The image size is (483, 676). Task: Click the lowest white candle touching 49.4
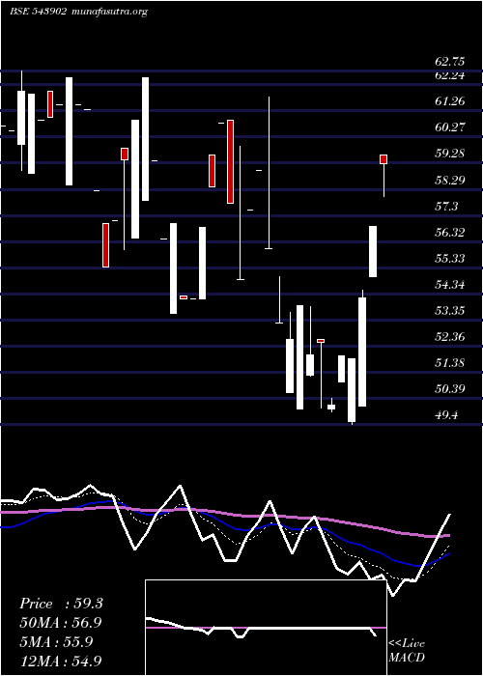point(352,390)
